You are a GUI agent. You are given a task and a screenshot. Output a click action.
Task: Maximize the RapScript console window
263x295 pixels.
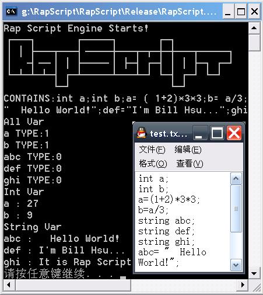(x=241, y=12)
